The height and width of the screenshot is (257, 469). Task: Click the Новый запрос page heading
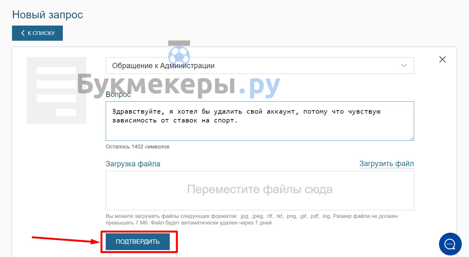pos(48,15)
